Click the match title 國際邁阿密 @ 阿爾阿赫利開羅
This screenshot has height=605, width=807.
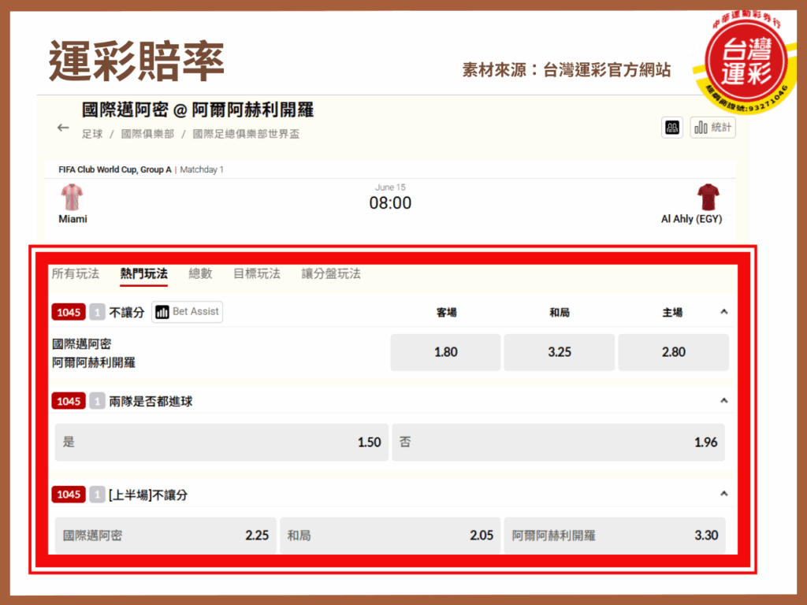click(198, 109)
